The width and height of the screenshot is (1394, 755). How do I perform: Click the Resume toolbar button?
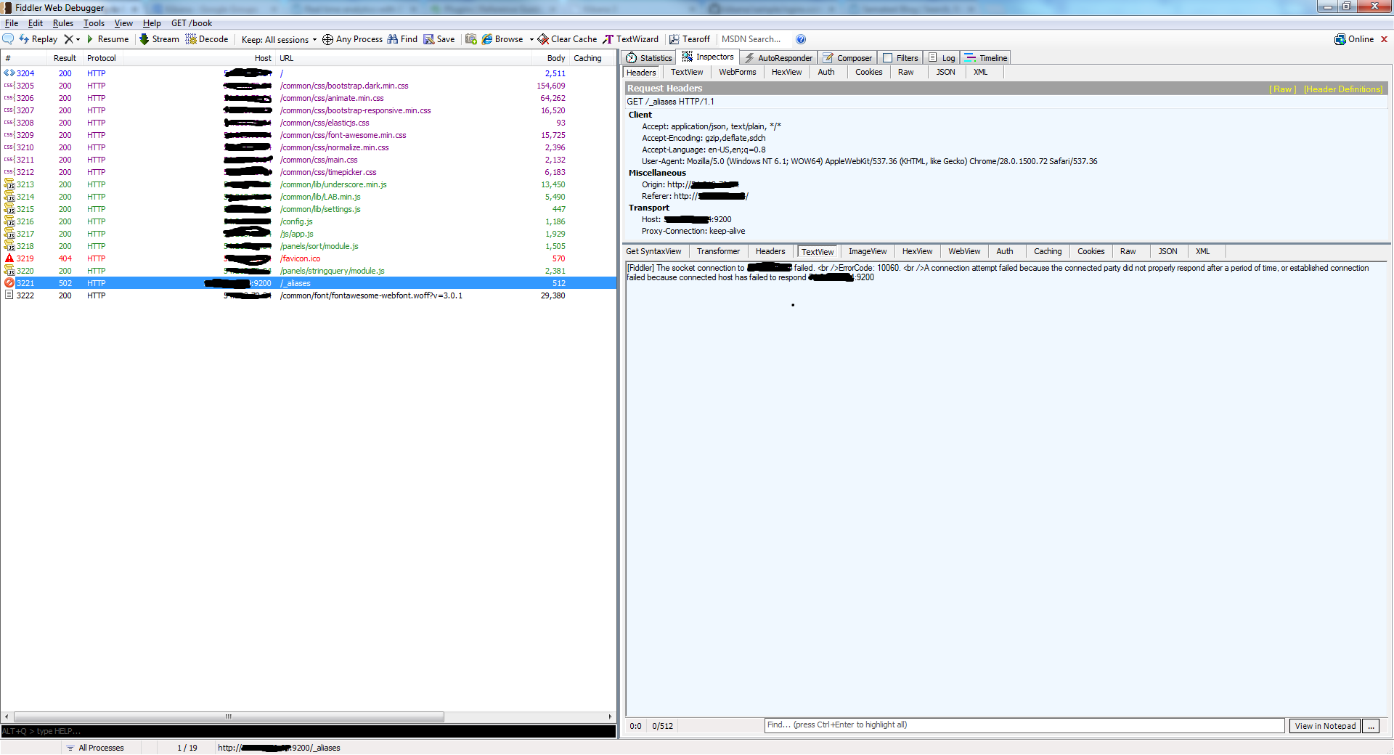click(x=107, y=39)
